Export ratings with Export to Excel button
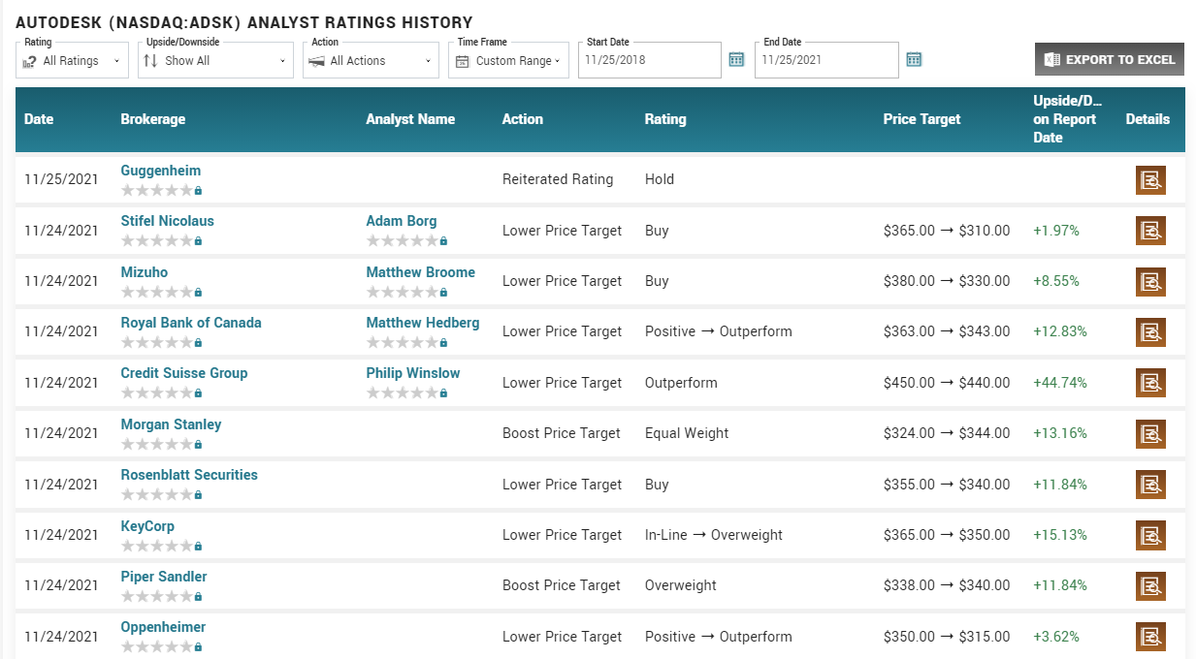 point(1110,59)
